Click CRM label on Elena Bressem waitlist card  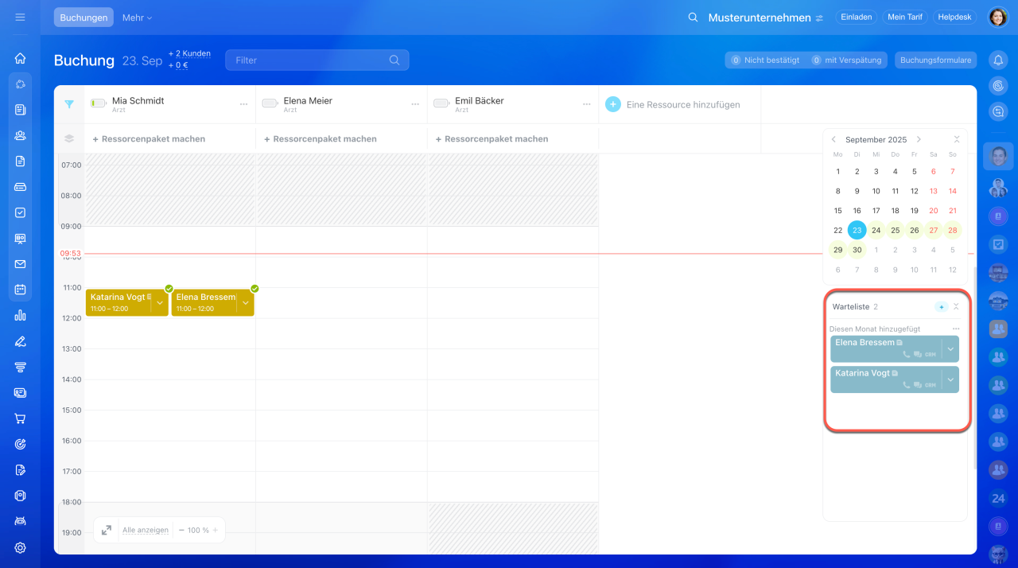pos(931,355)
